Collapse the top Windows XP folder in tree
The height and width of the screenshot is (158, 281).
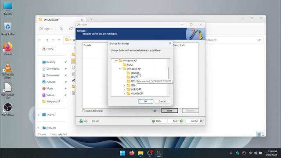pos(116,61)
